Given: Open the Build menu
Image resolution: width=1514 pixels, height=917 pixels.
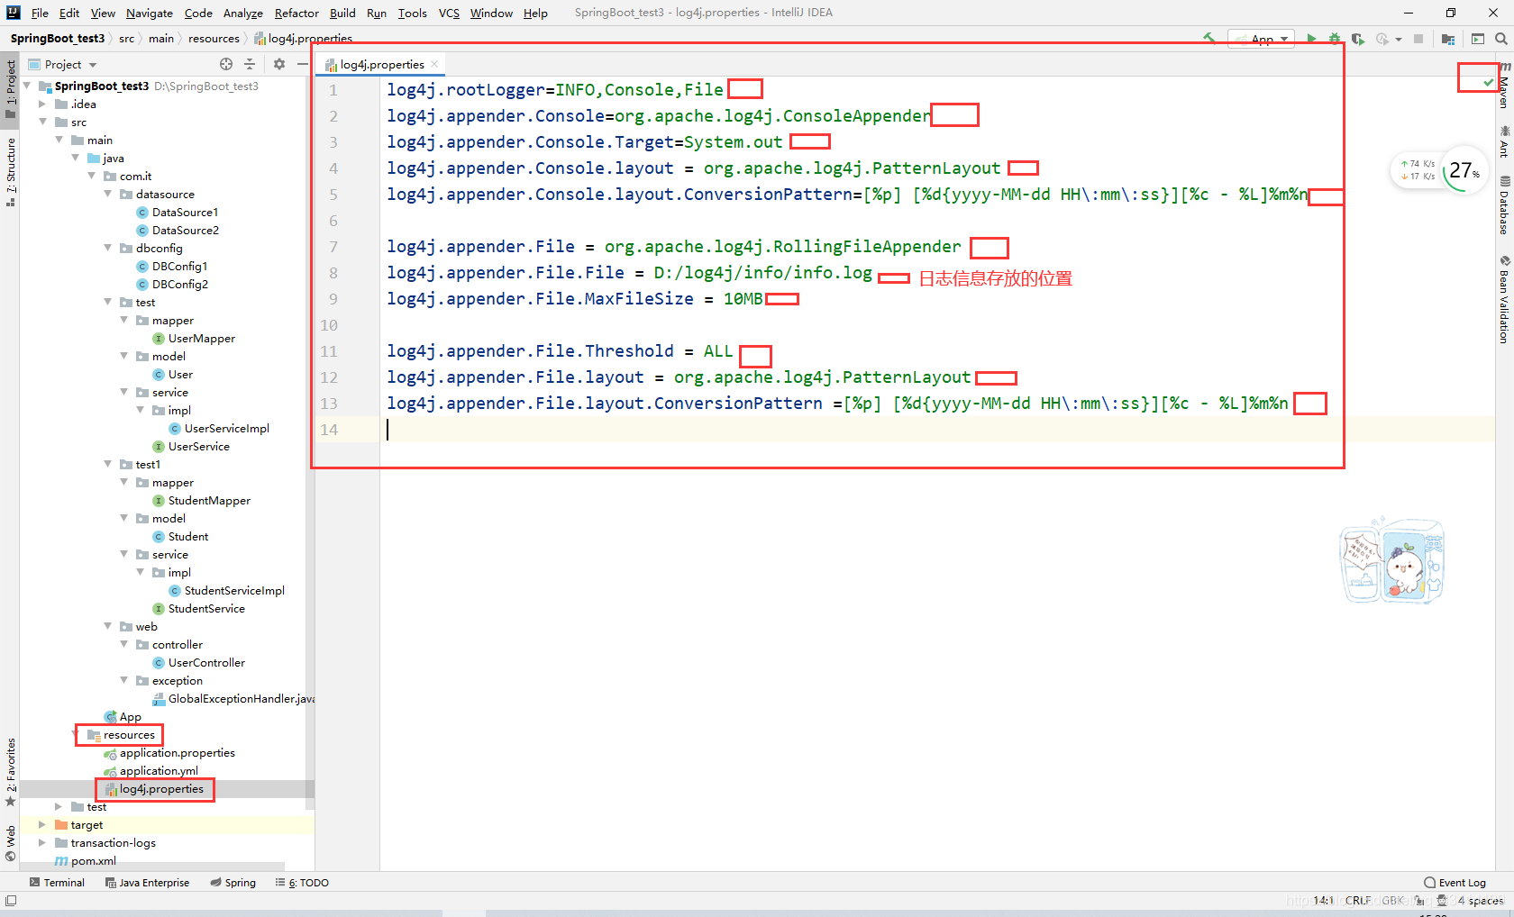Looking at the screenshot, I should pyautogui.click(x=342, y=13).
